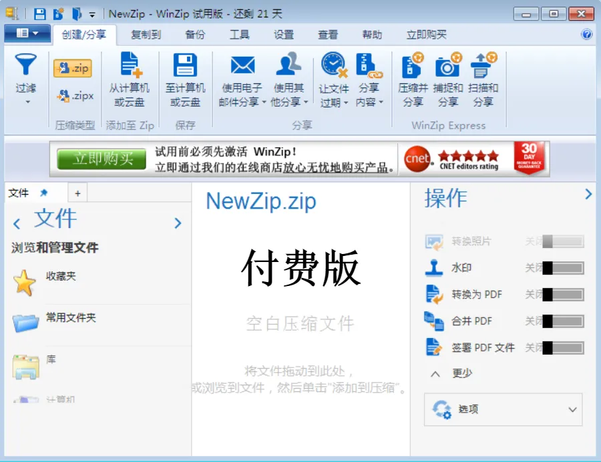Open Favorites star in Files pane
Viewport: 601px width, 462px height.
tap(24, 283)
